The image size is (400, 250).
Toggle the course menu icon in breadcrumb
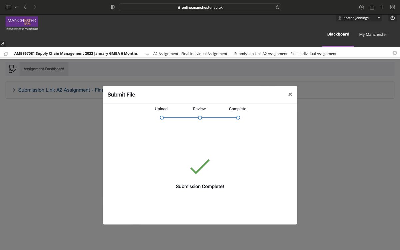click(x=6, y=54)
